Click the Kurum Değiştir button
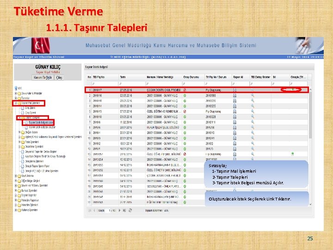The width and height of the screenshot is (333, 250). [x=43, y=77]
